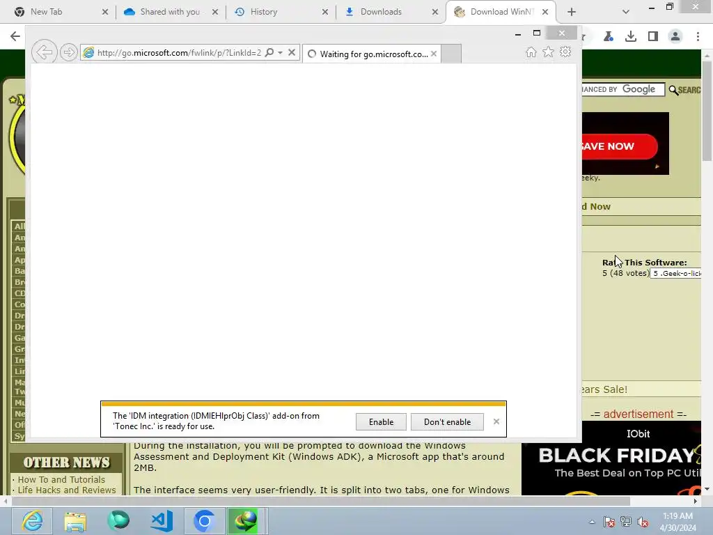Add a new Chrome tab with plus
This screenshot has width=713, height=535.
572,12
